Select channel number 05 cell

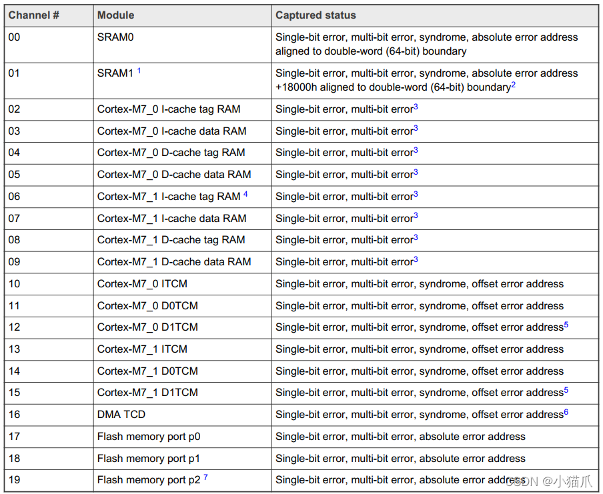[x=49, y=175]
